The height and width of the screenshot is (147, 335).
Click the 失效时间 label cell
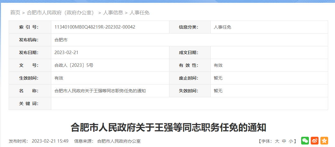point(190,91)
